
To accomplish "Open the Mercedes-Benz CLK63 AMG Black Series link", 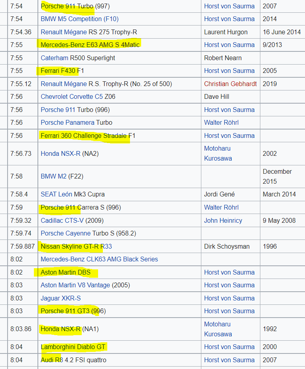I will [99, 259].
